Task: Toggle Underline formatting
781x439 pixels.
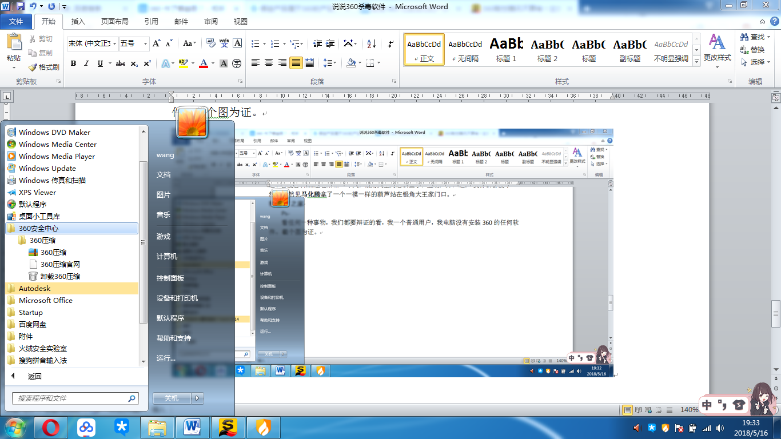Action: [x=101, y=63]
